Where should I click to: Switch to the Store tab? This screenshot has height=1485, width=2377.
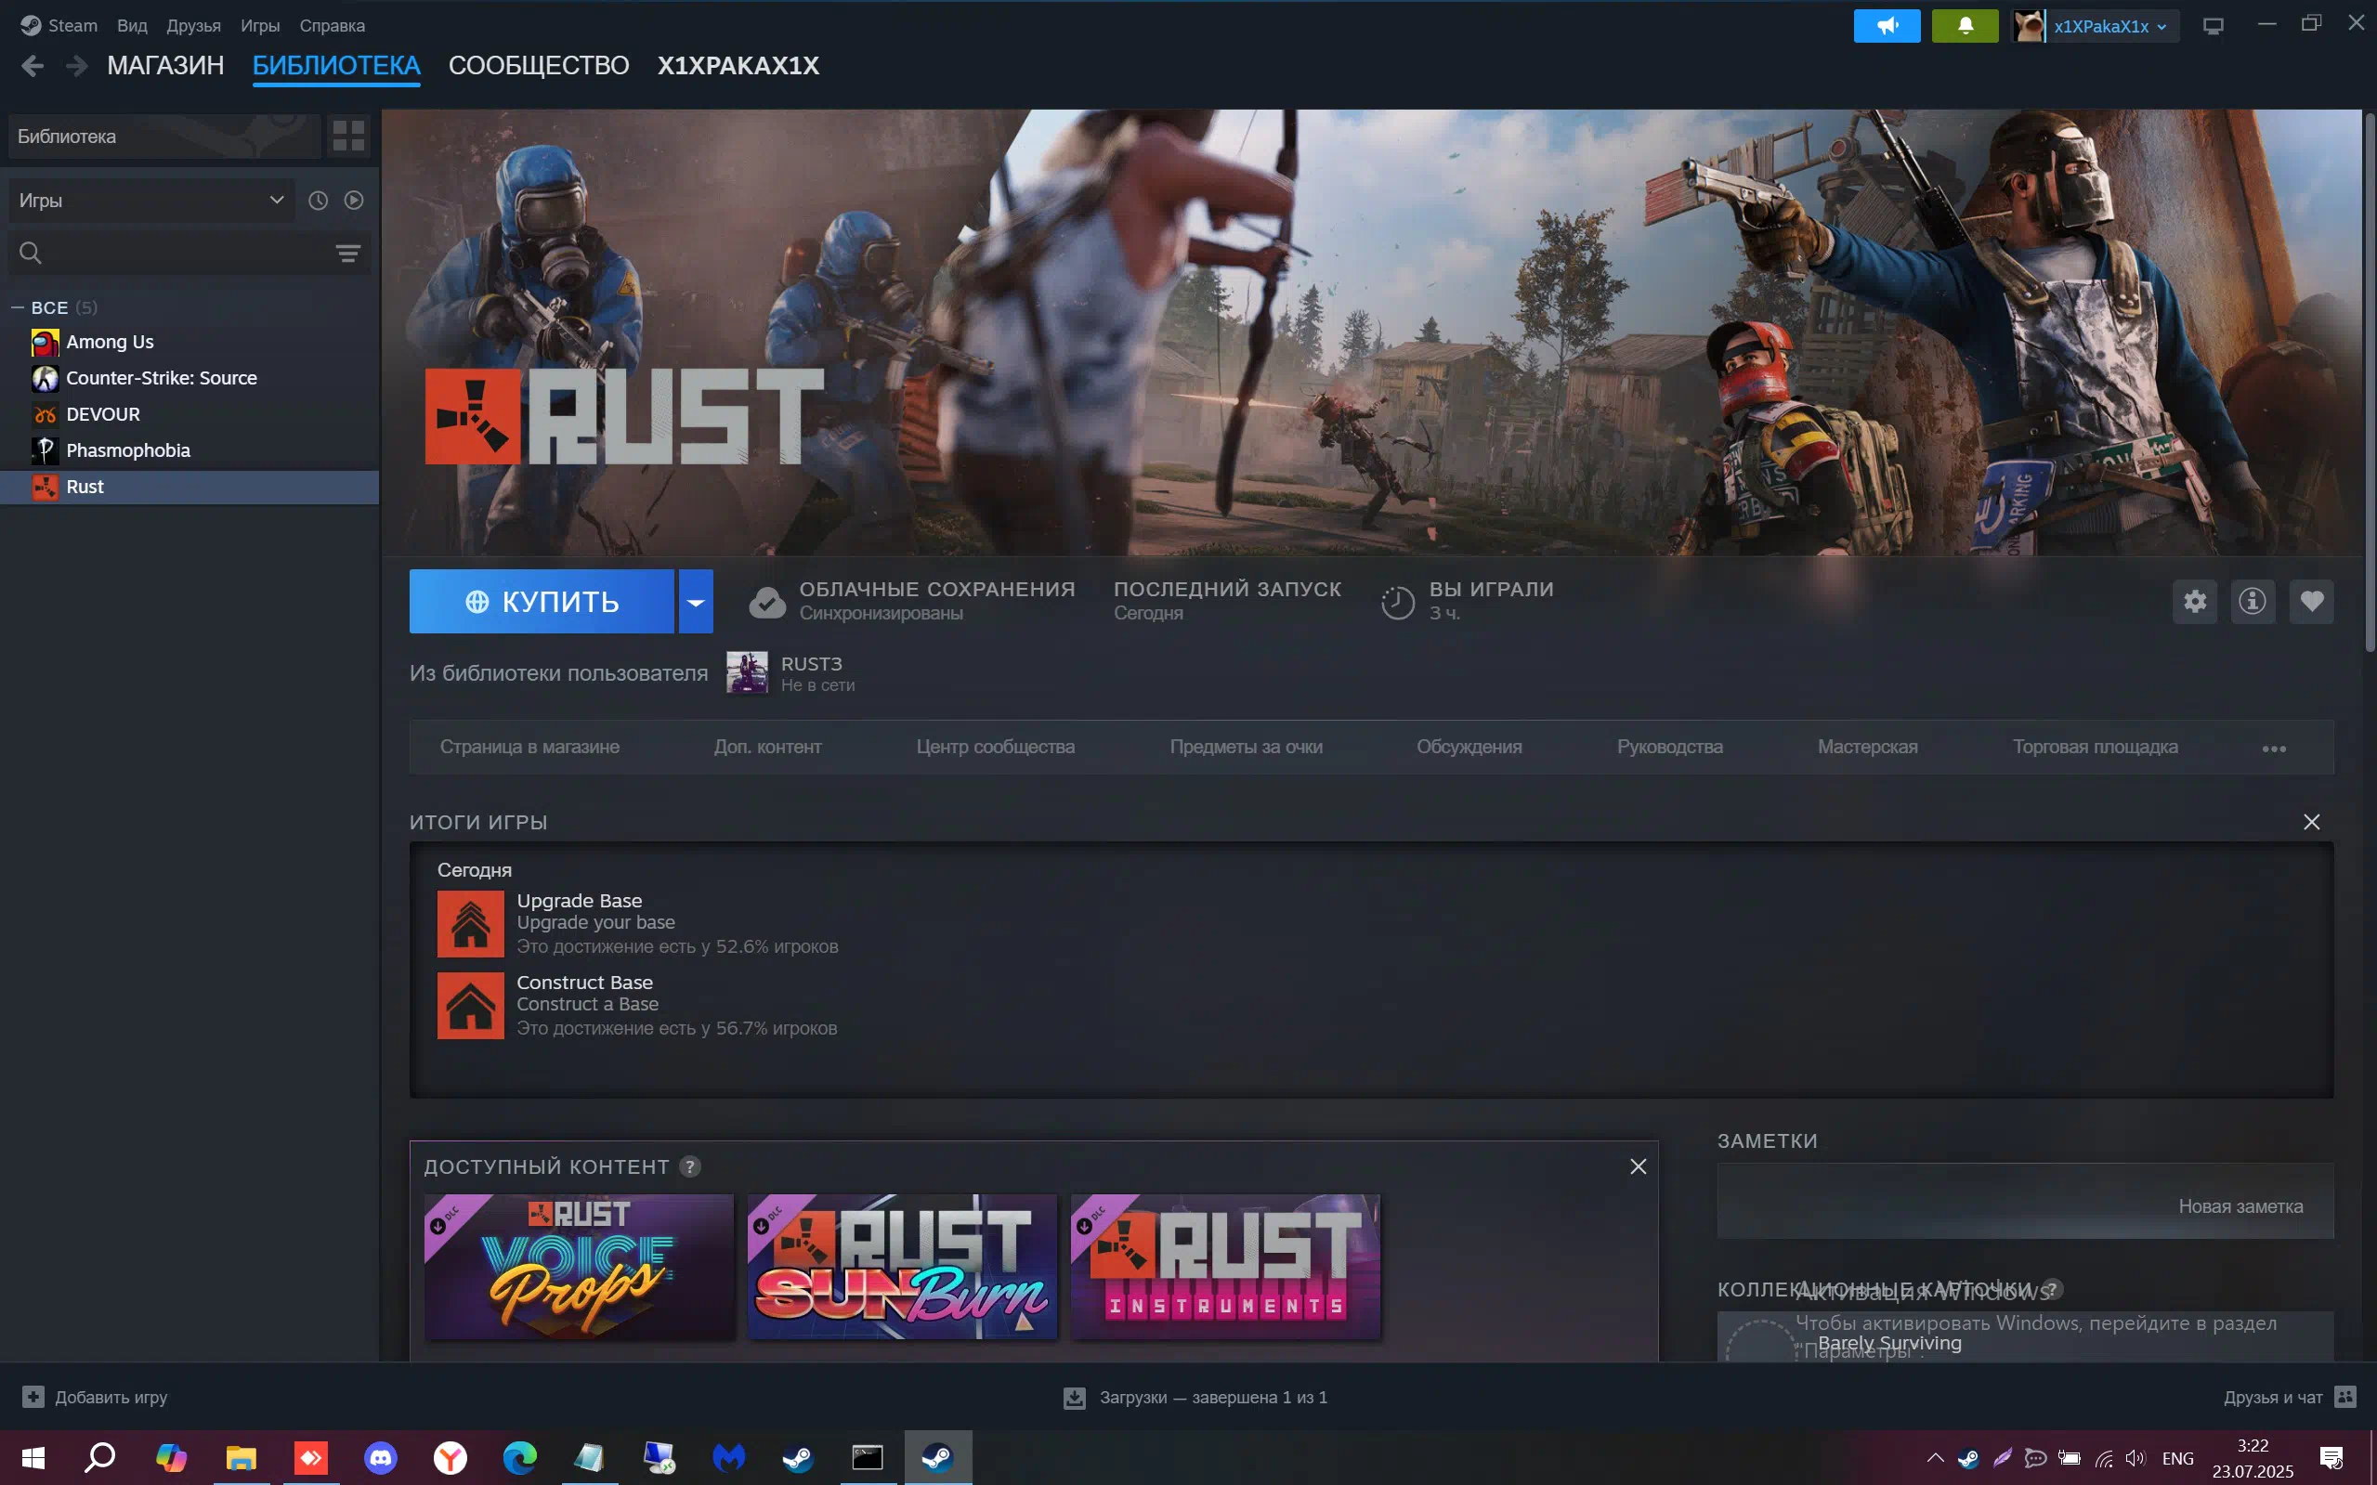tap(165, 66)
